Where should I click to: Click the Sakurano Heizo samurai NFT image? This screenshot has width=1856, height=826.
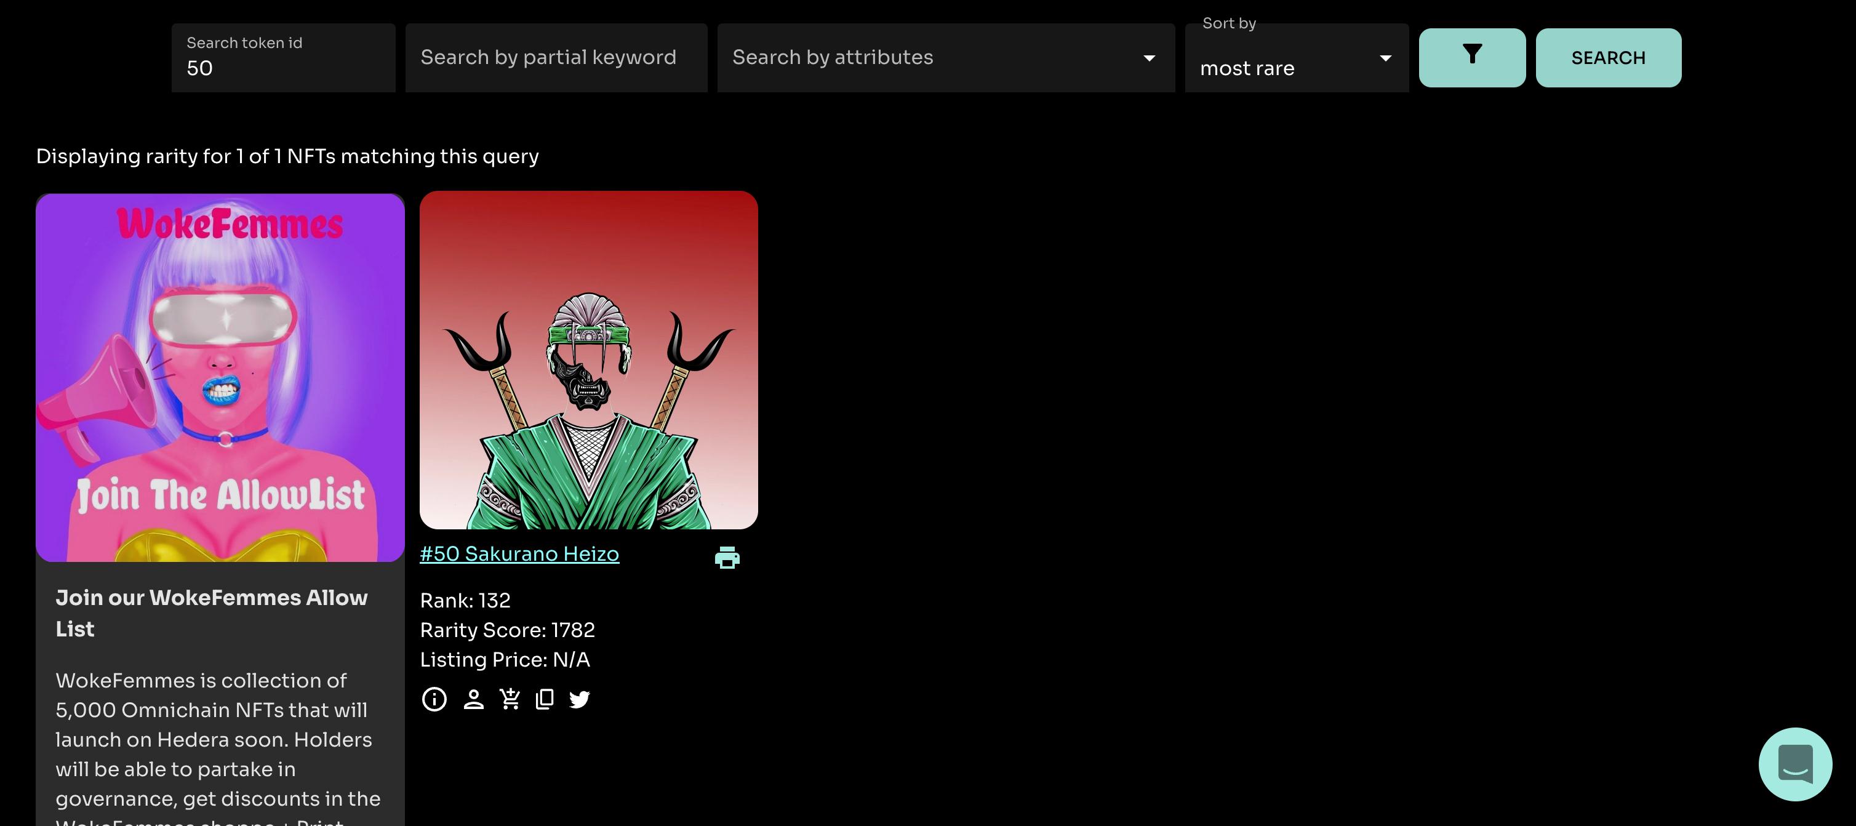pos(588,361)
